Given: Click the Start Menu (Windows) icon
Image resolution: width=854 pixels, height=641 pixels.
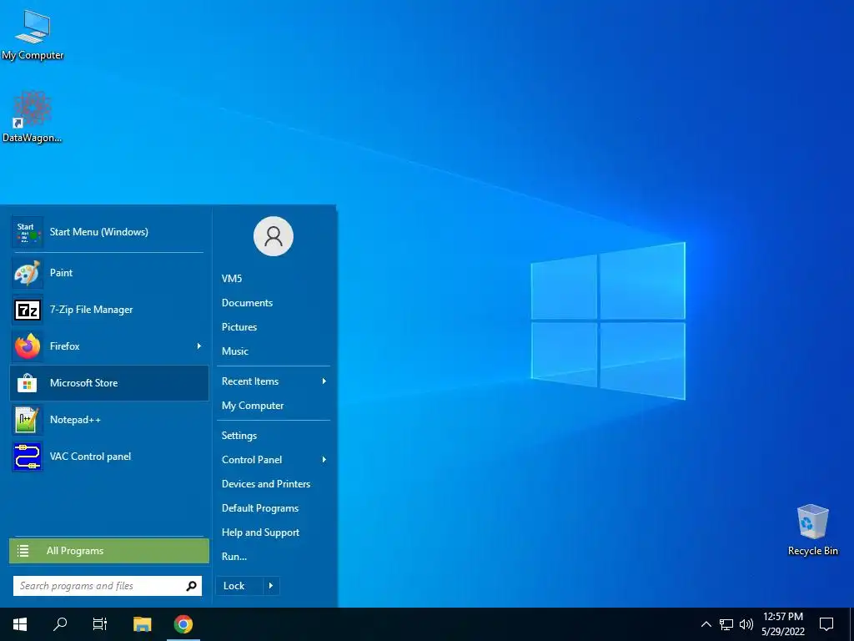Looking at the screenshot, I should 27,232.
